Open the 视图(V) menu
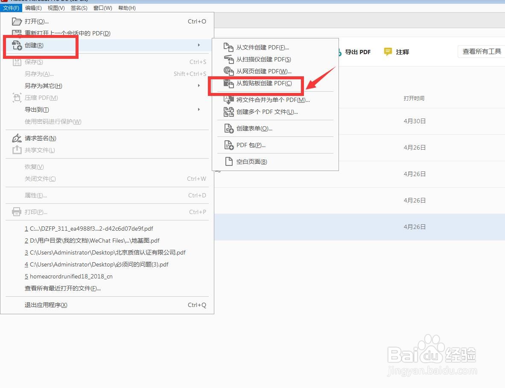The width and height of the screenshot is (505, 388). click(x=56, y=8)
